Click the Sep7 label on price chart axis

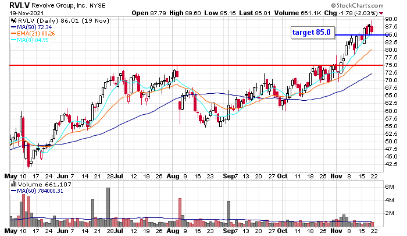click(230, 176)
